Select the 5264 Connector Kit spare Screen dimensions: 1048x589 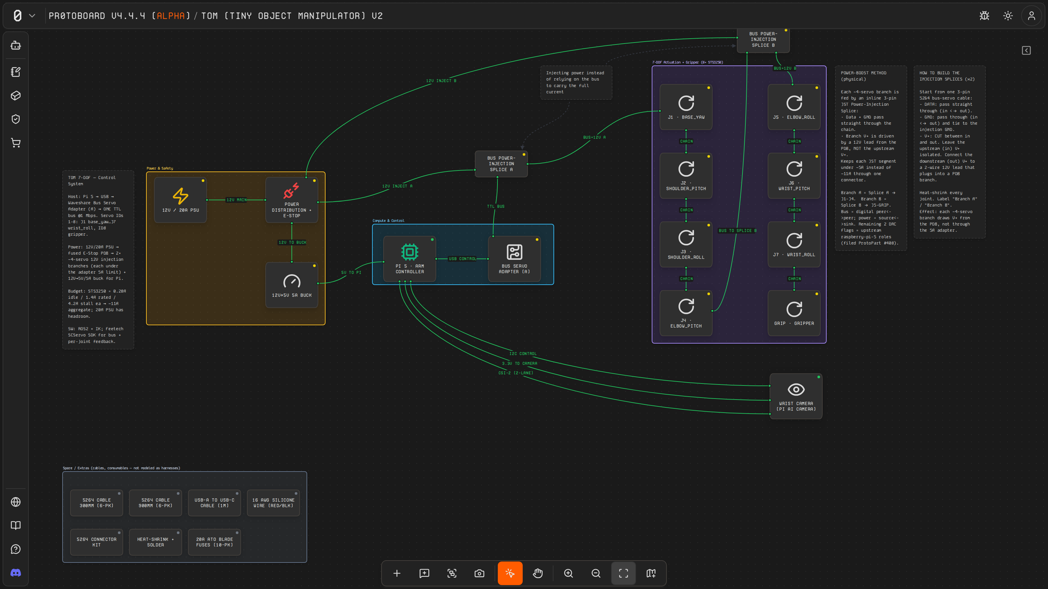[96, 542]
